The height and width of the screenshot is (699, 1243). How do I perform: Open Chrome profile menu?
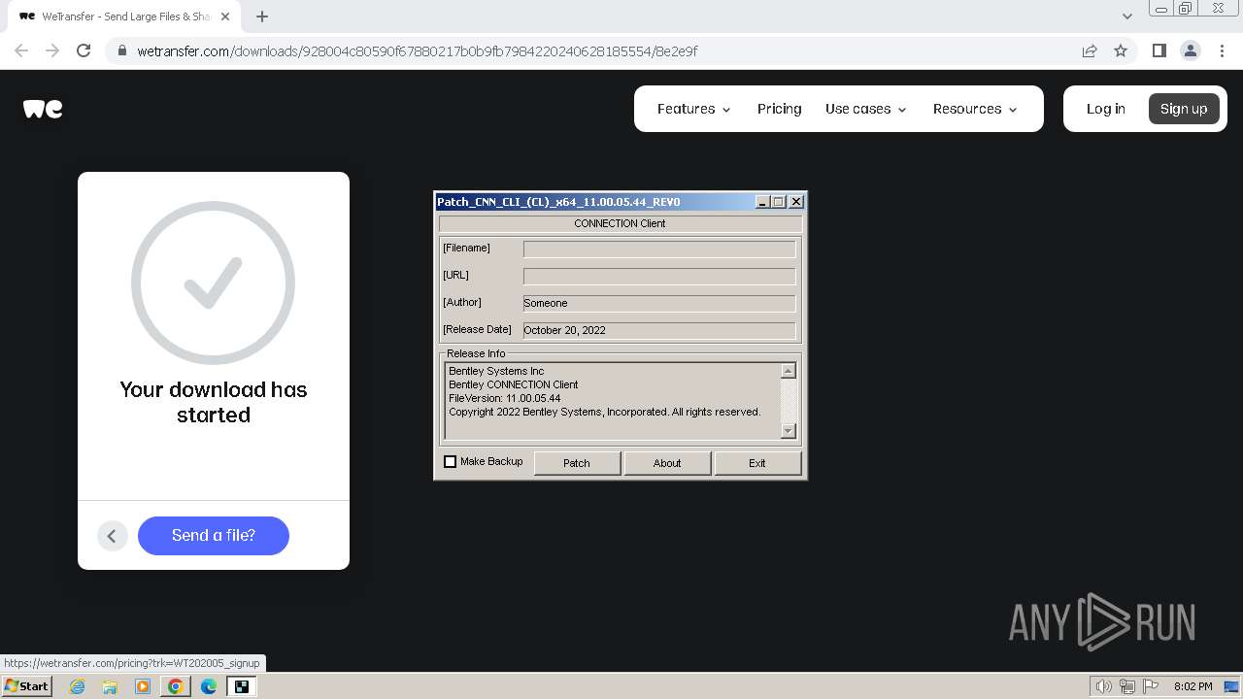point(1190,50)
